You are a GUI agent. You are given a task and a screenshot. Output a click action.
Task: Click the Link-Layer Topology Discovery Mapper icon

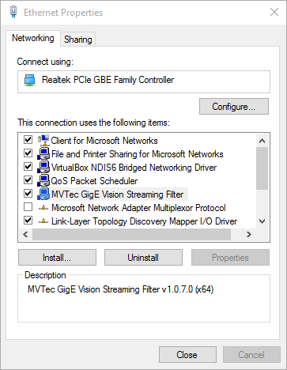43,221
